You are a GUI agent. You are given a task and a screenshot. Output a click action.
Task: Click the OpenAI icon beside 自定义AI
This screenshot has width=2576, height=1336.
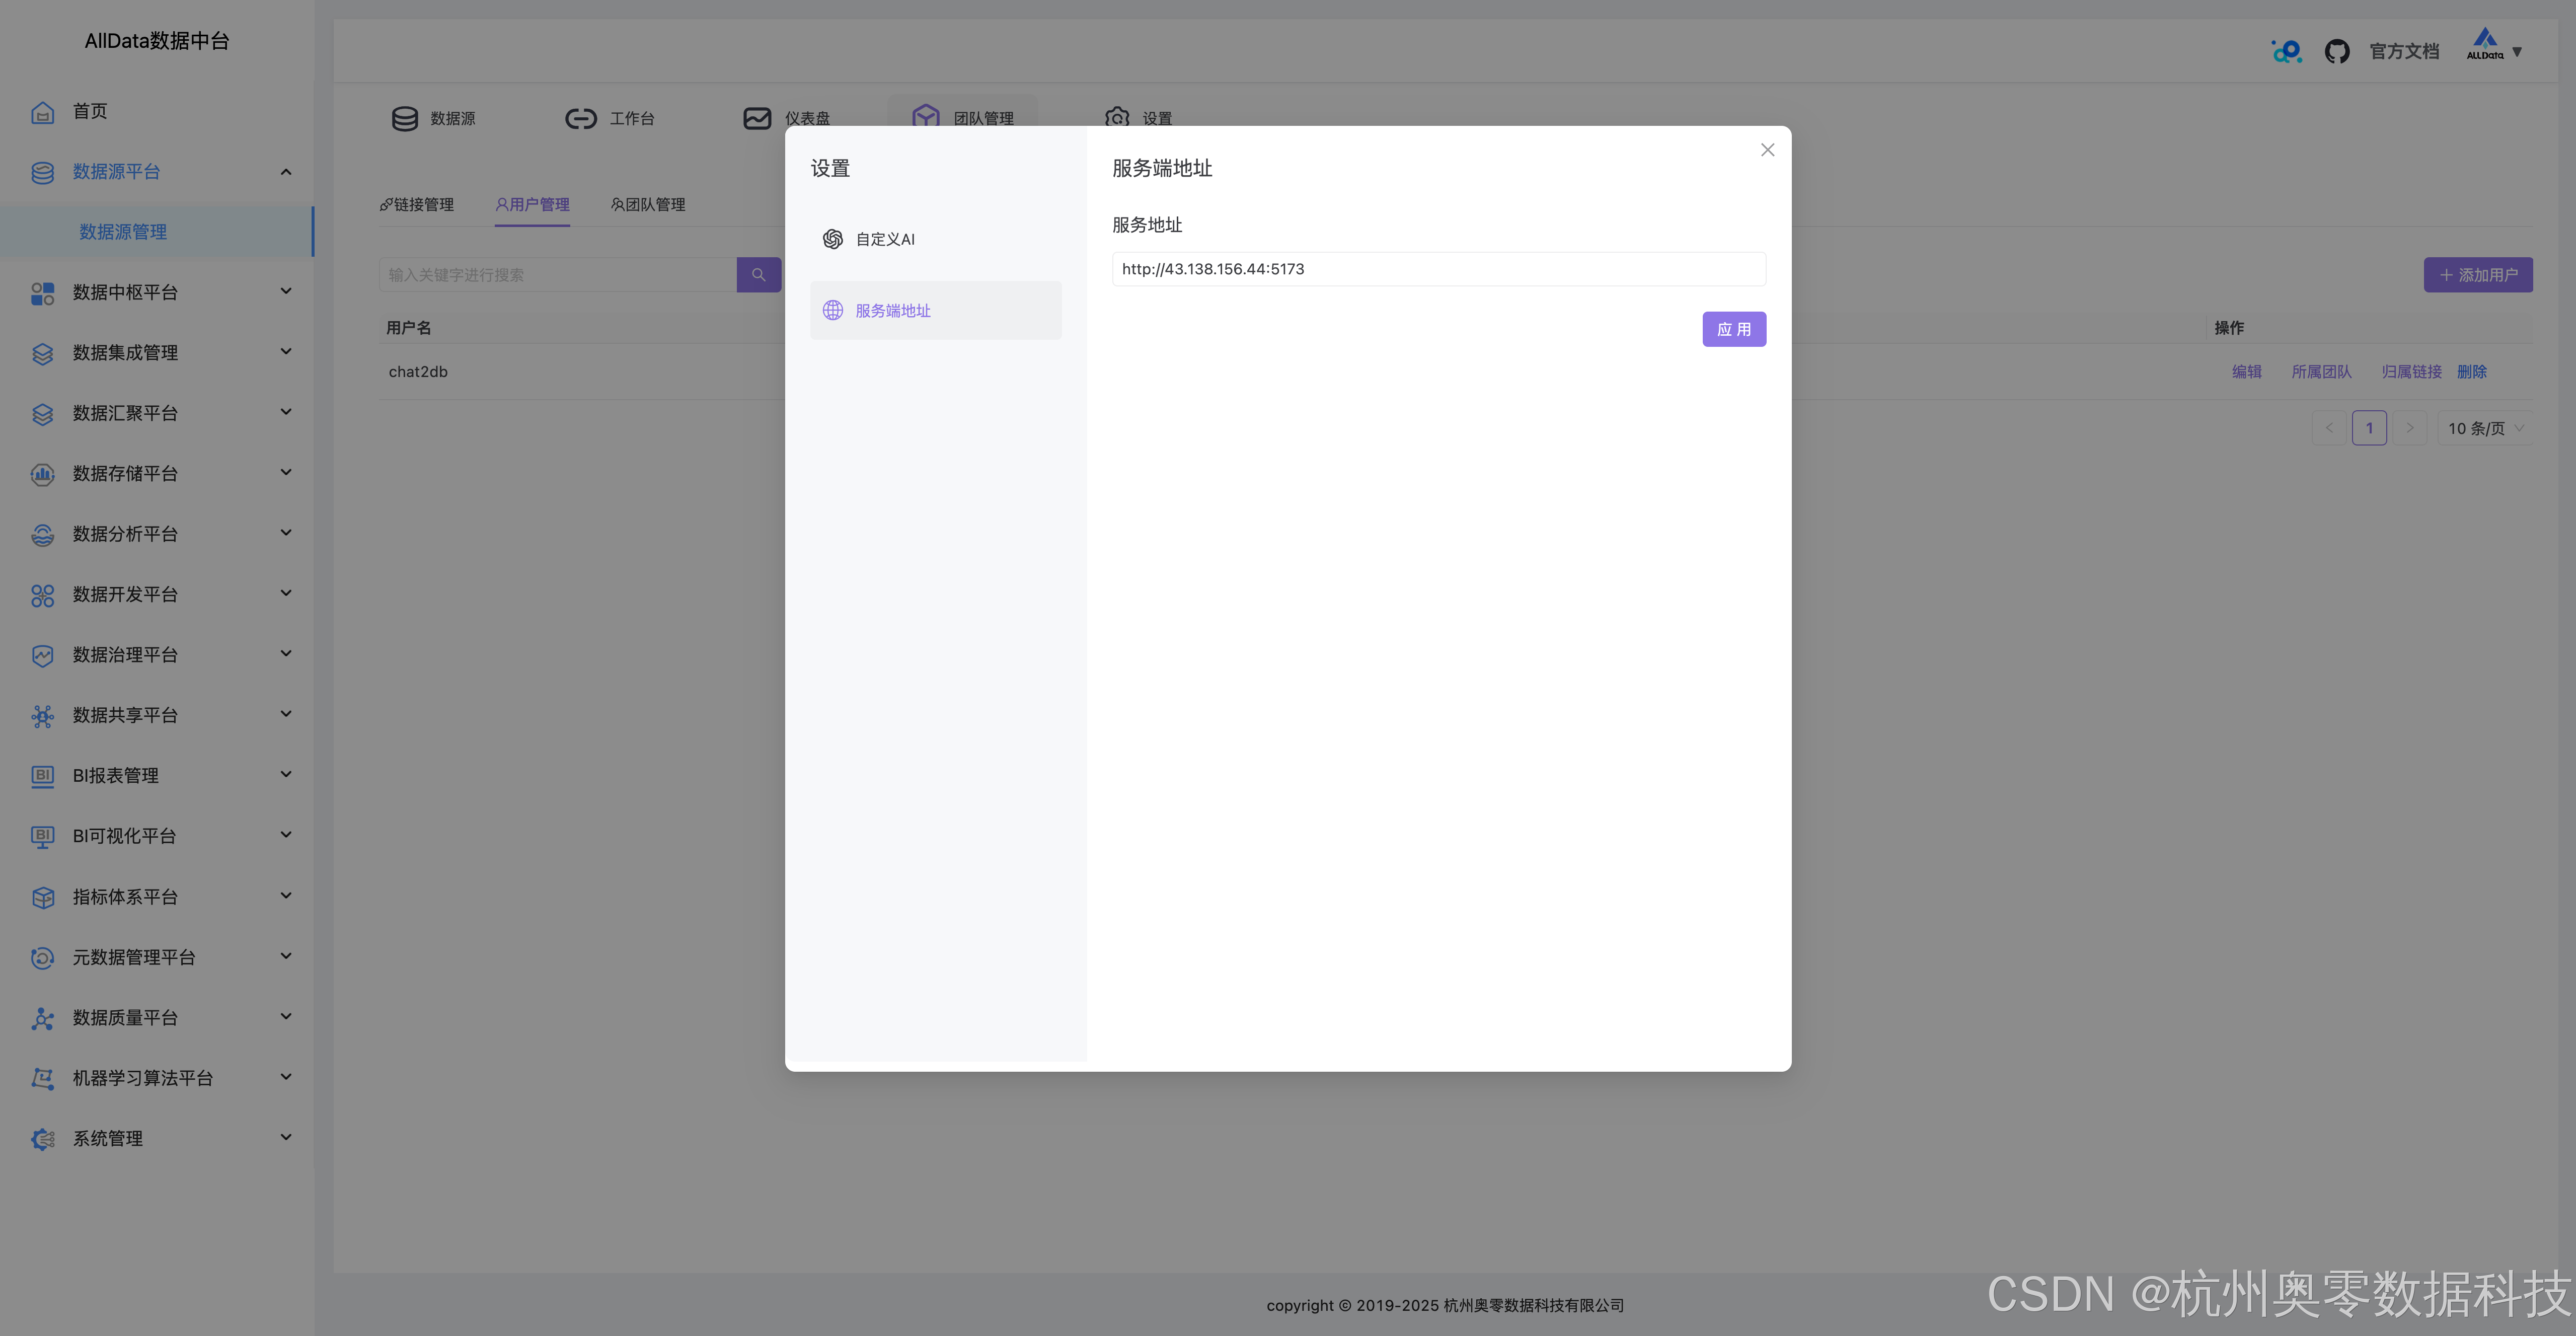pos(832,239)
